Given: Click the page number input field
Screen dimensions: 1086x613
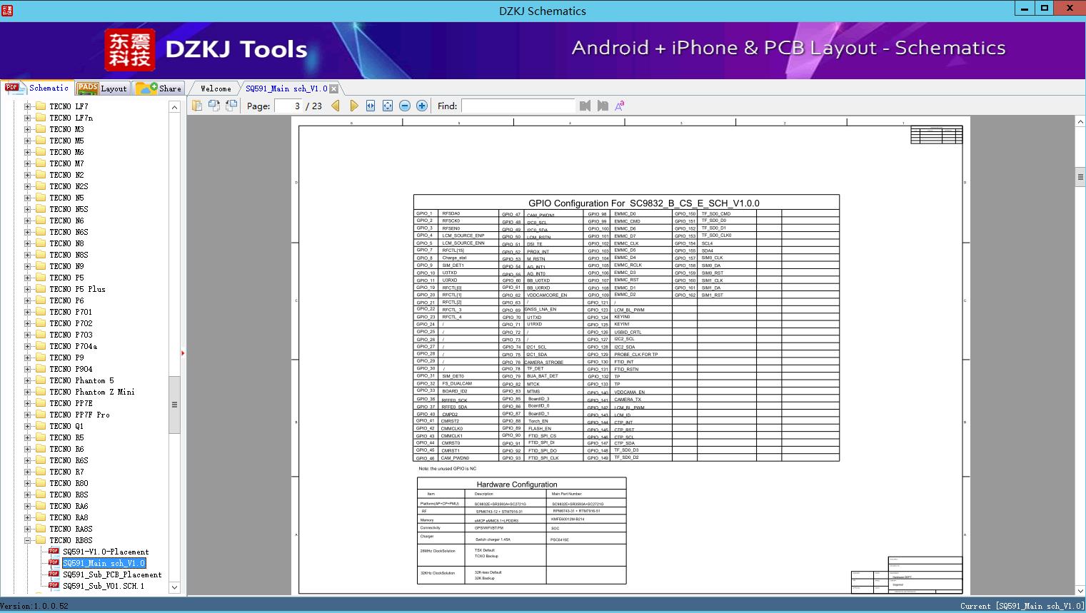Looking at the screenshot, I should click(288, 106).
